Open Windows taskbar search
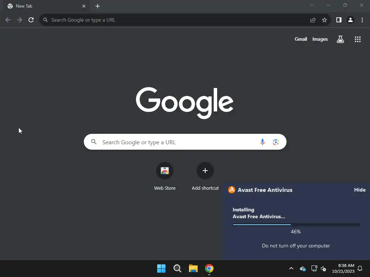Screen dimensions: 370x277 coord(177,268)
